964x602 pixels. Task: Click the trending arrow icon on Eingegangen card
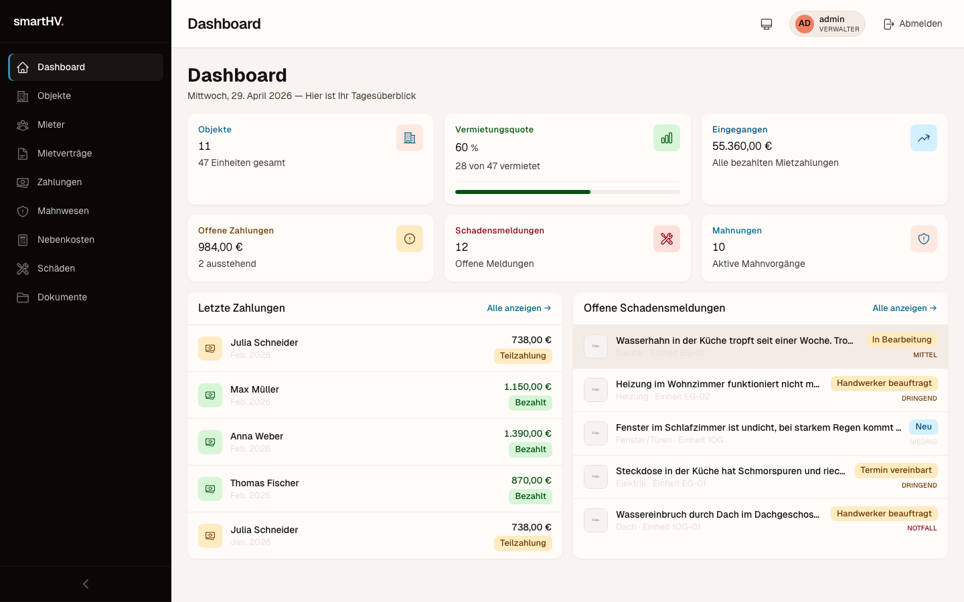924,138
